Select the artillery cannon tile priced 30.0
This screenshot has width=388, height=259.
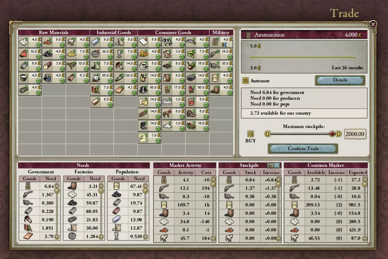point(222,66)
